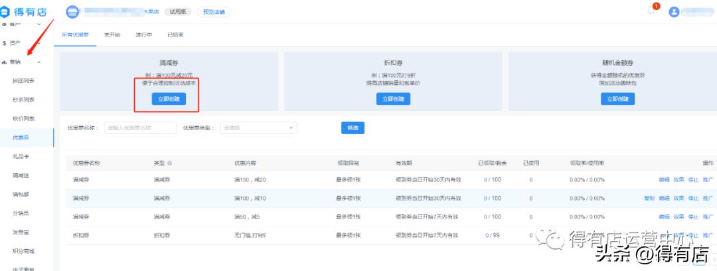Click 编辑 for the 满50,减5 coupon
The width and height of the screenshot is (717, 271).
[664, 217]
